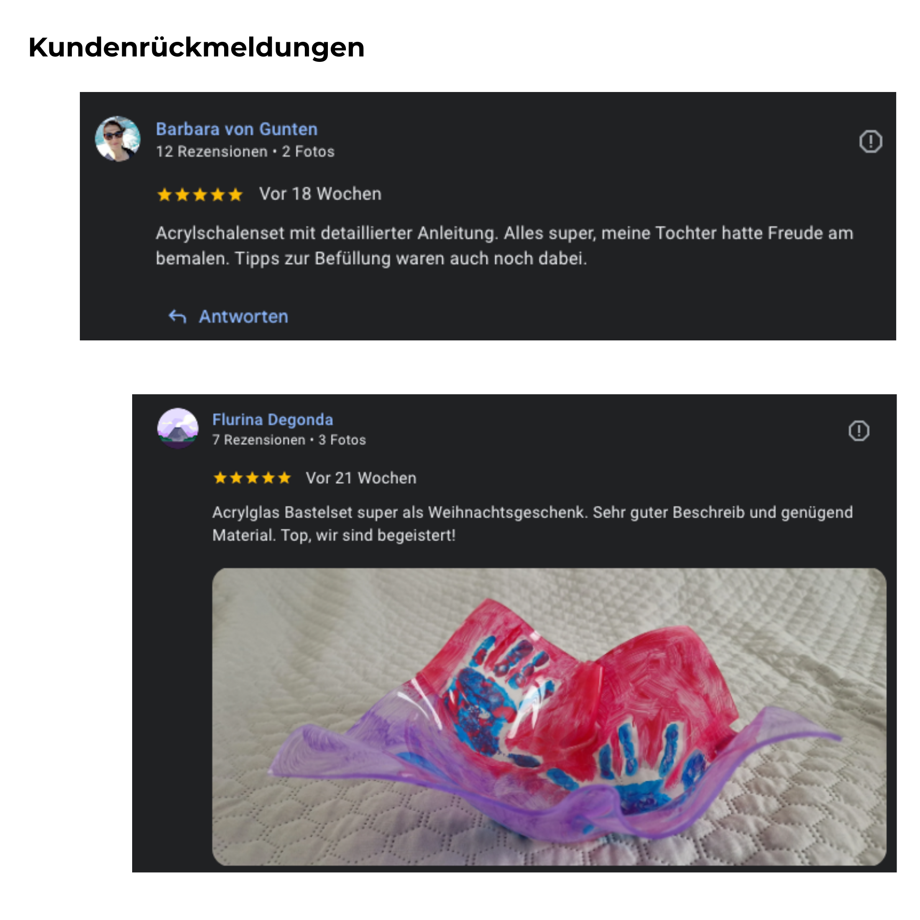
Task: Open Barbara von Gunten's profile picture
Action: [118, 138]
